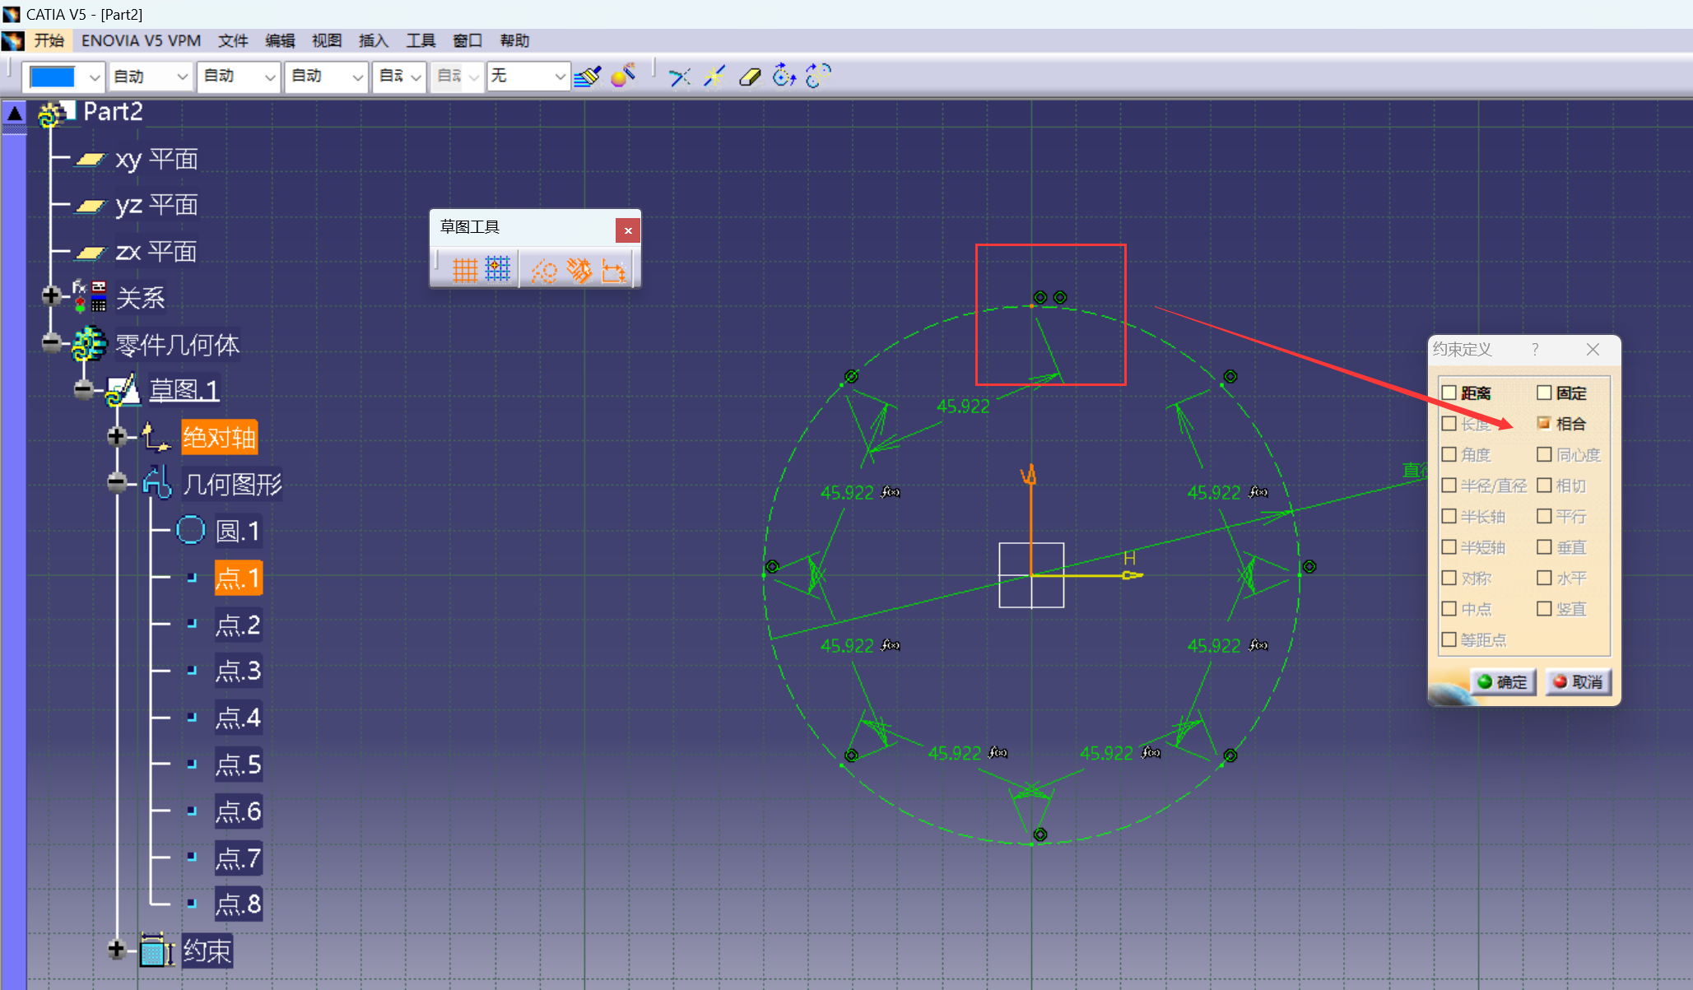Uncheck the 相合 constraint checkbox

(1544, 424)
